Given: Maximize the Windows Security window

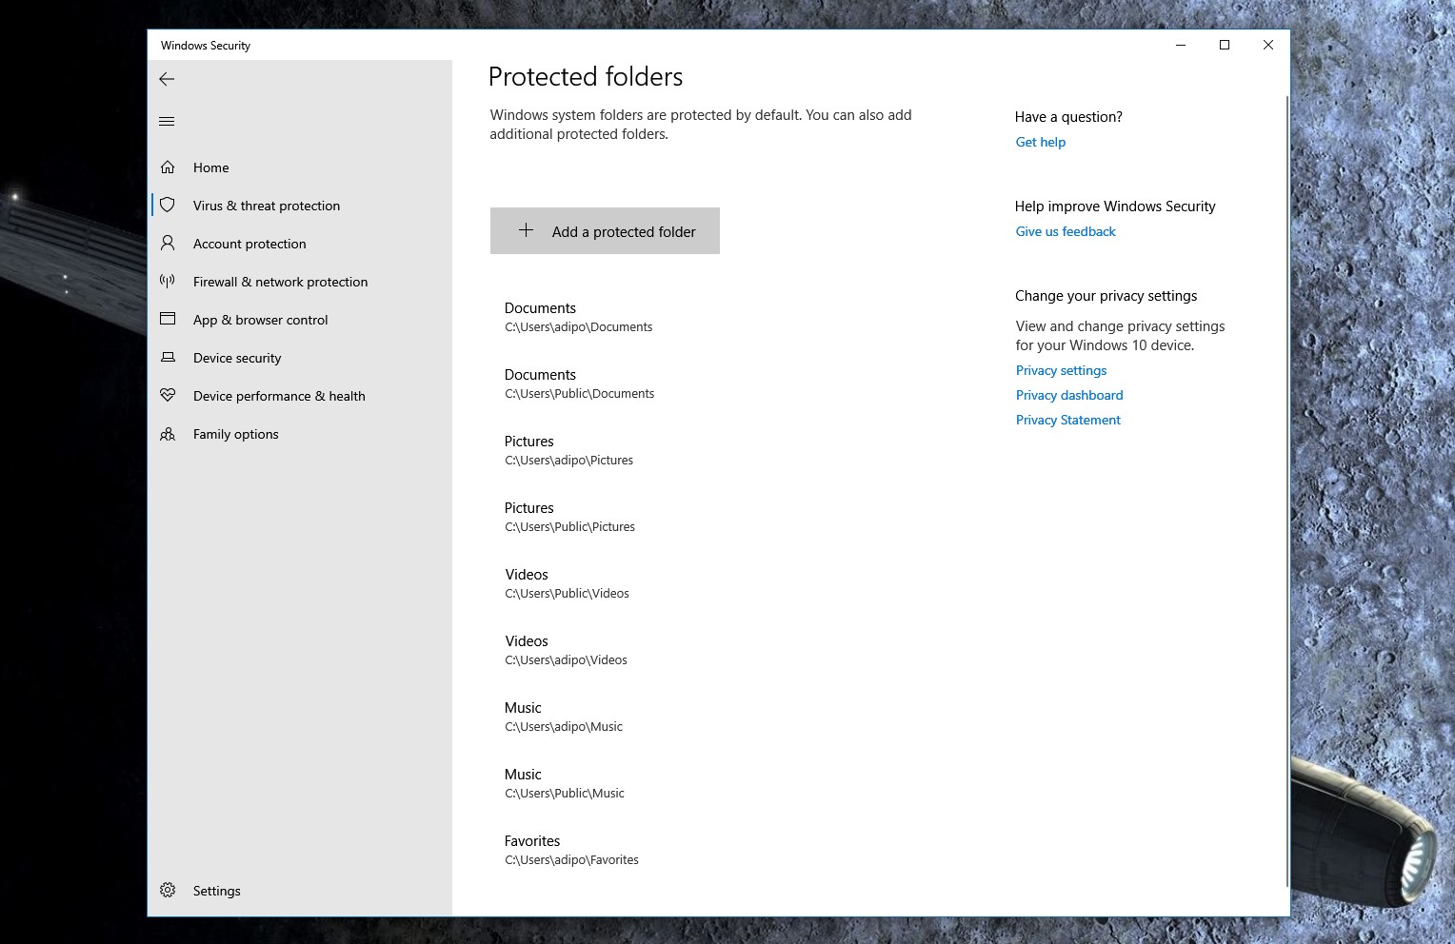Looking at the screenshot, I should click(x=1225, y=45).
